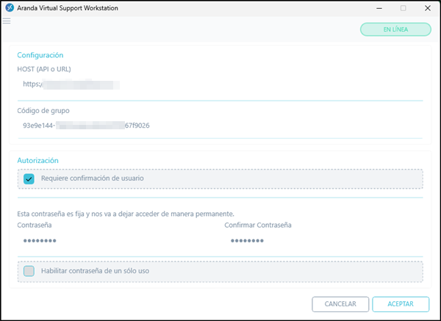Minimize the Aranda Virtual Support window
Screen dimensions: 441x321
point(379,8)
